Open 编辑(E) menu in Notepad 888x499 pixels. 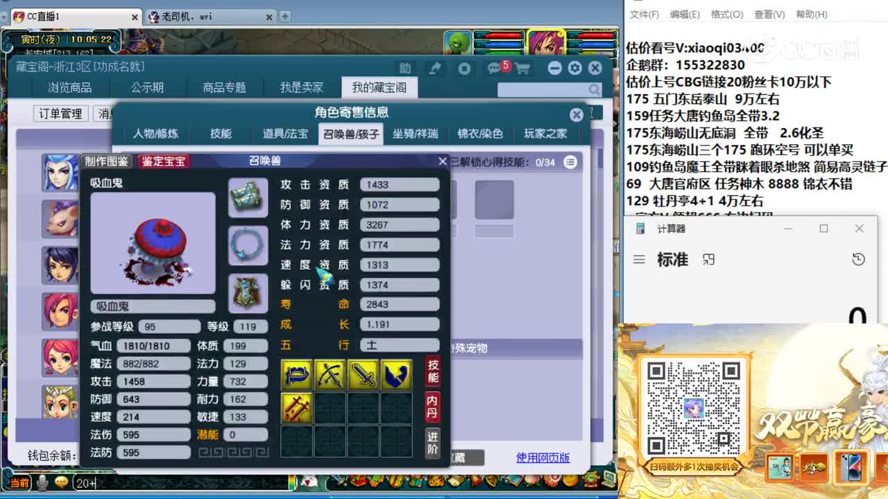pos(685,14)
